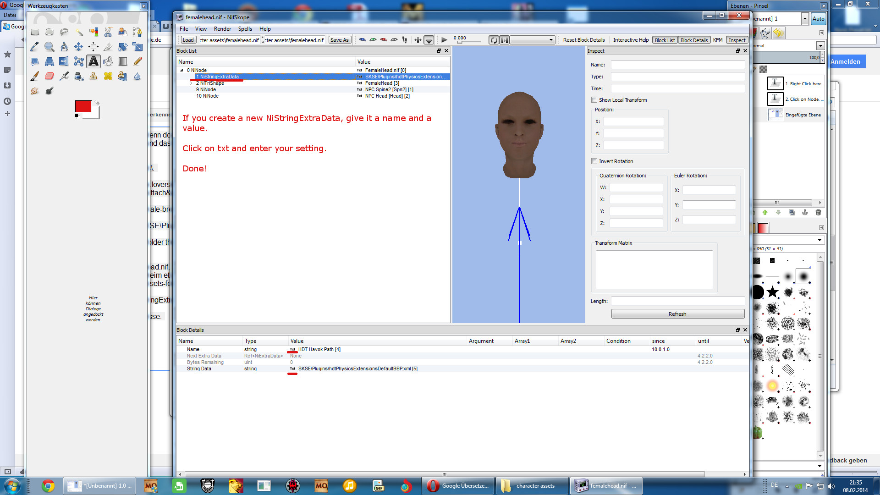Toggle the red eye view button
Image resolution: width=880 pixels, height=495 pixels.
384,40
